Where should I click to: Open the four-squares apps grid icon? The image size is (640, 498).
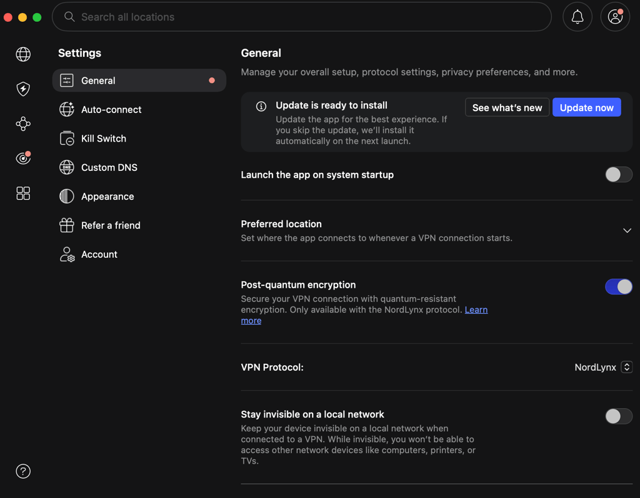[x=23, y=193]
